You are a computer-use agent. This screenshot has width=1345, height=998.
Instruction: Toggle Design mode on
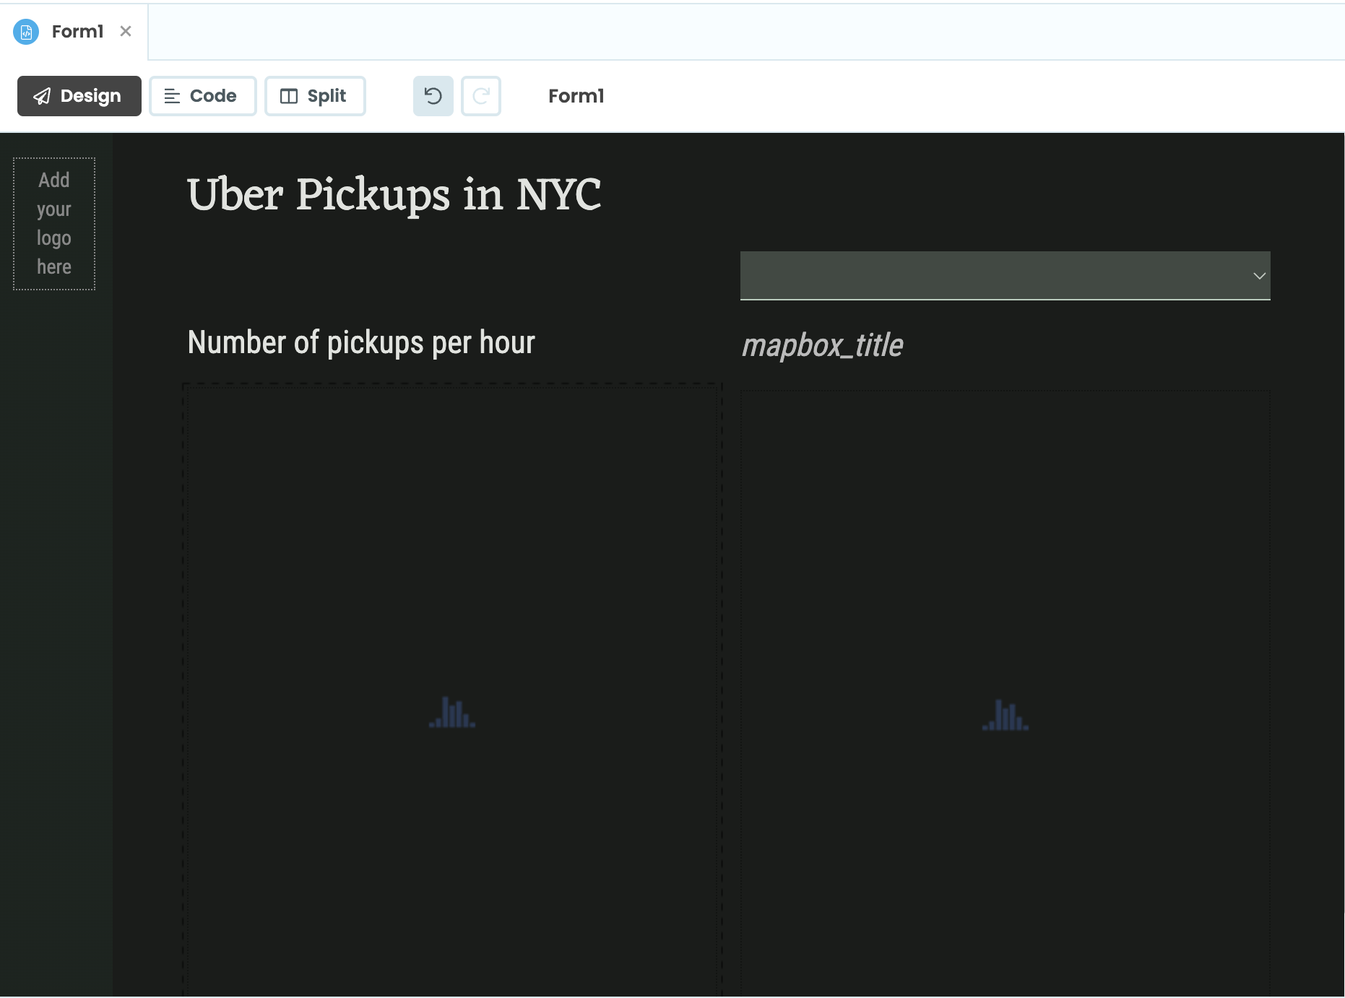(x=79, y=96)
